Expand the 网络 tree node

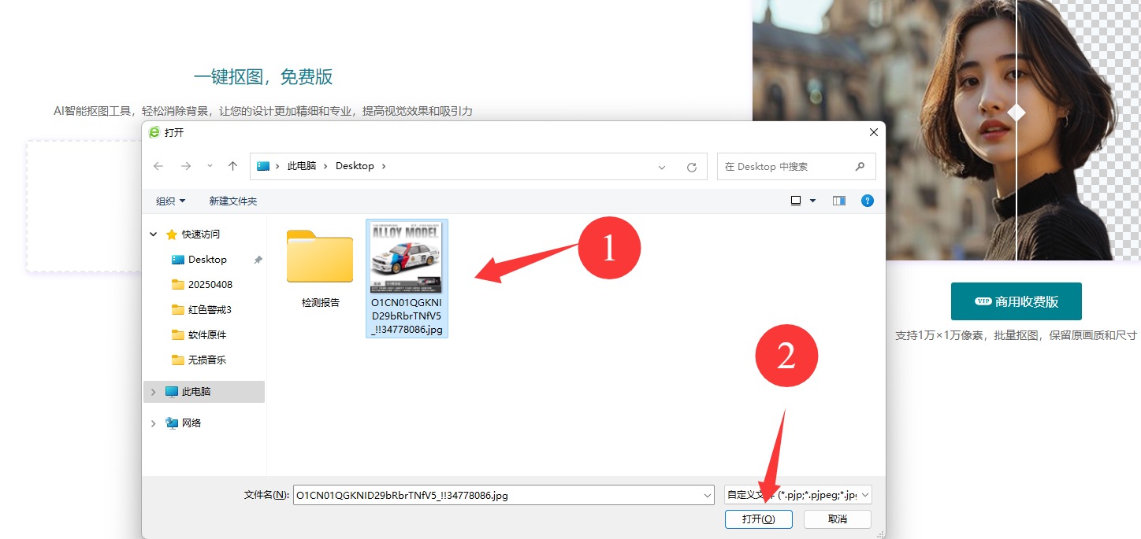coord(153,423)
